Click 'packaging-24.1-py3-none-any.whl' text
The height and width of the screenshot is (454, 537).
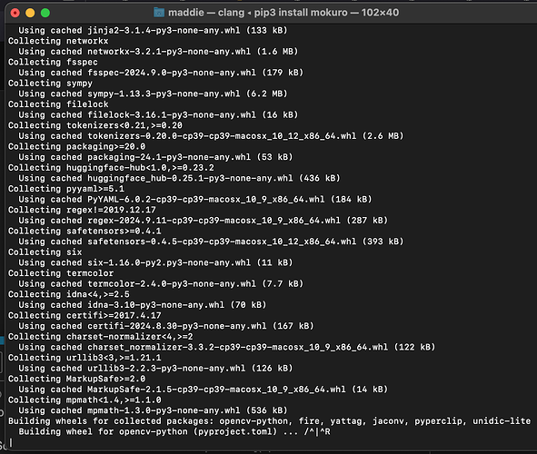[x=169, y=157]
